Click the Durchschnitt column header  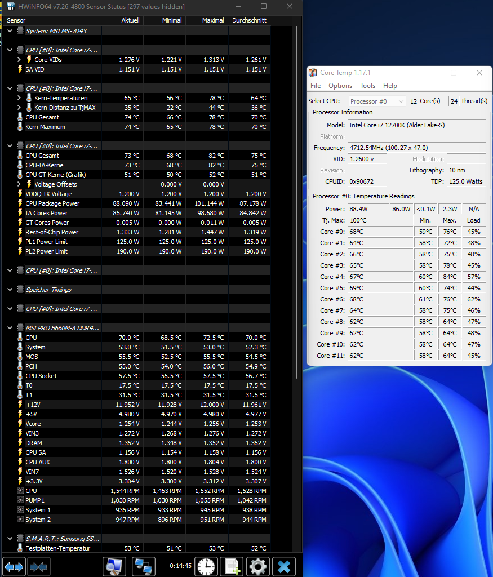pos(250,20)
